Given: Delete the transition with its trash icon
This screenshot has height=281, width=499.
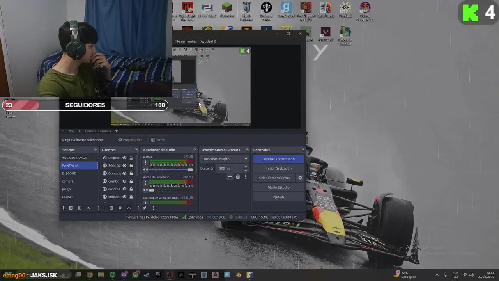Looking at the screenshot, I should pyautogui.click(x=238, y=177).
